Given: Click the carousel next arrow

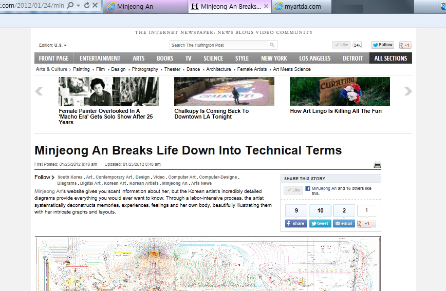Looking at the screenshot, I should (x=408, y=91).
